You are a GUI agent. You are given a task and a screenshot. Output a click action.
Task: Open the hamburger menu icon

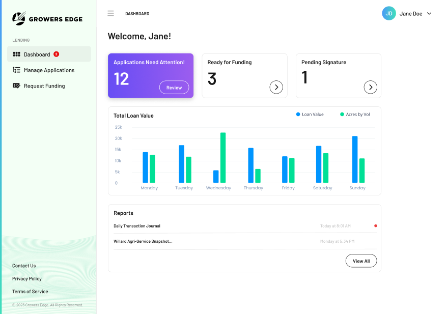pyautogui.click(x=110, y=13)
